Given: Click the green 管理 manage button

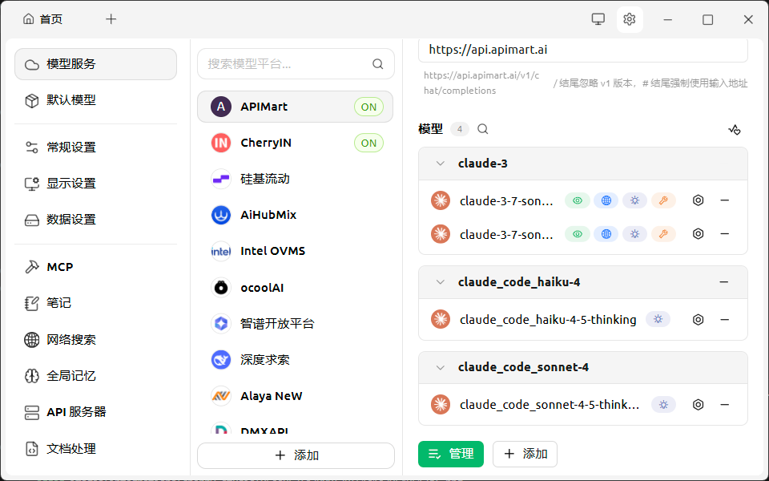Looking at the screenshot, I should pos(451,454).
